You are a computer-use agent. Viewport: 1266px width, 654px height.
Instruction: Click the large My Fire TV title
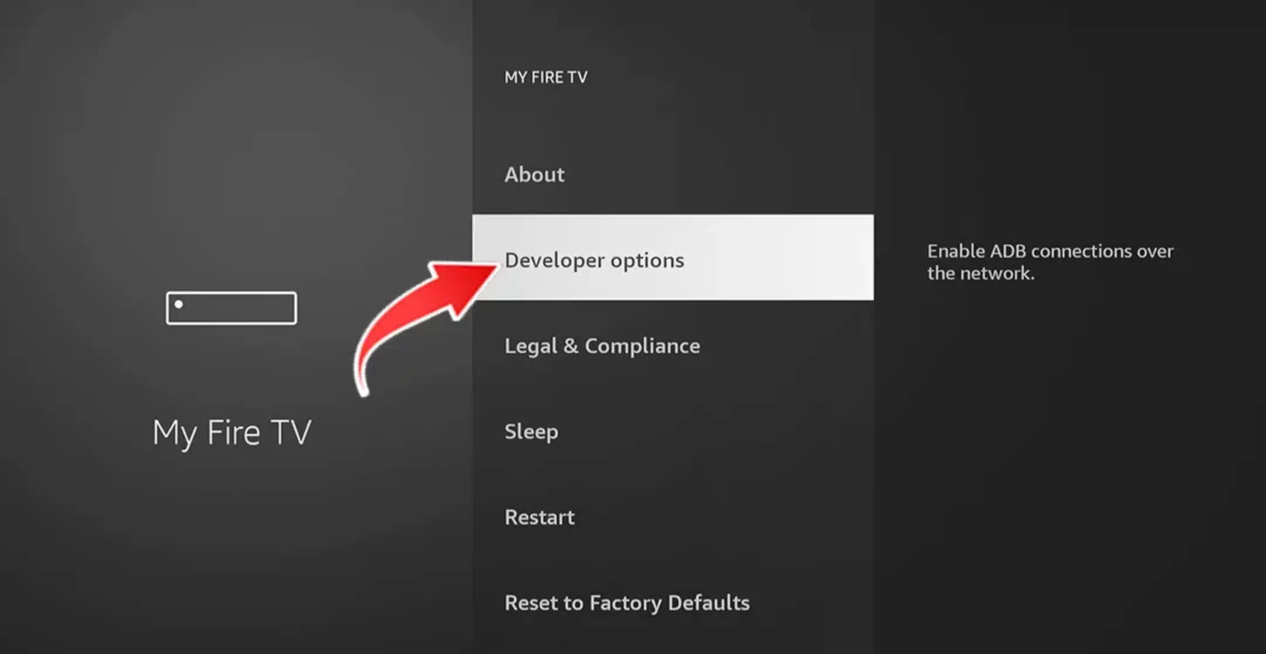coord(232,433)
